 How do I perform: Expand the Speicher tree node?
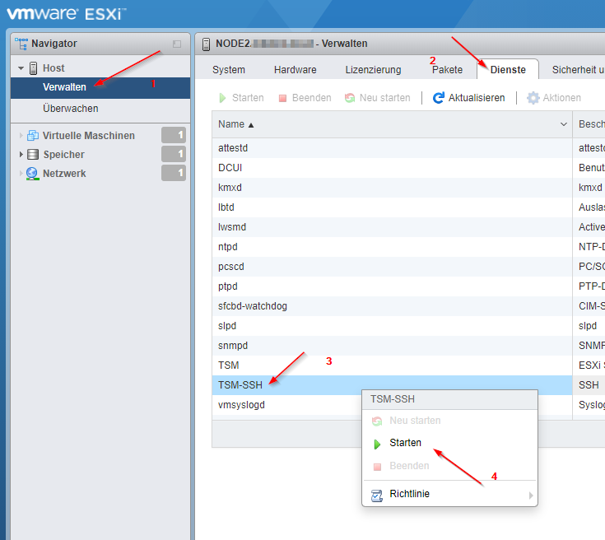21,155
